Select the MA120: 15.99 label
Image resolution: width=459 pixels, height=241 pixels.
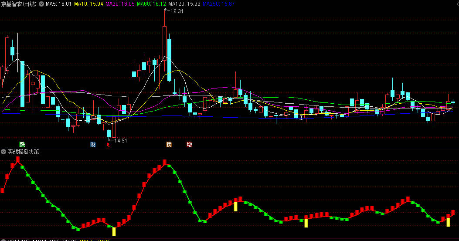[x=184, y=4]
